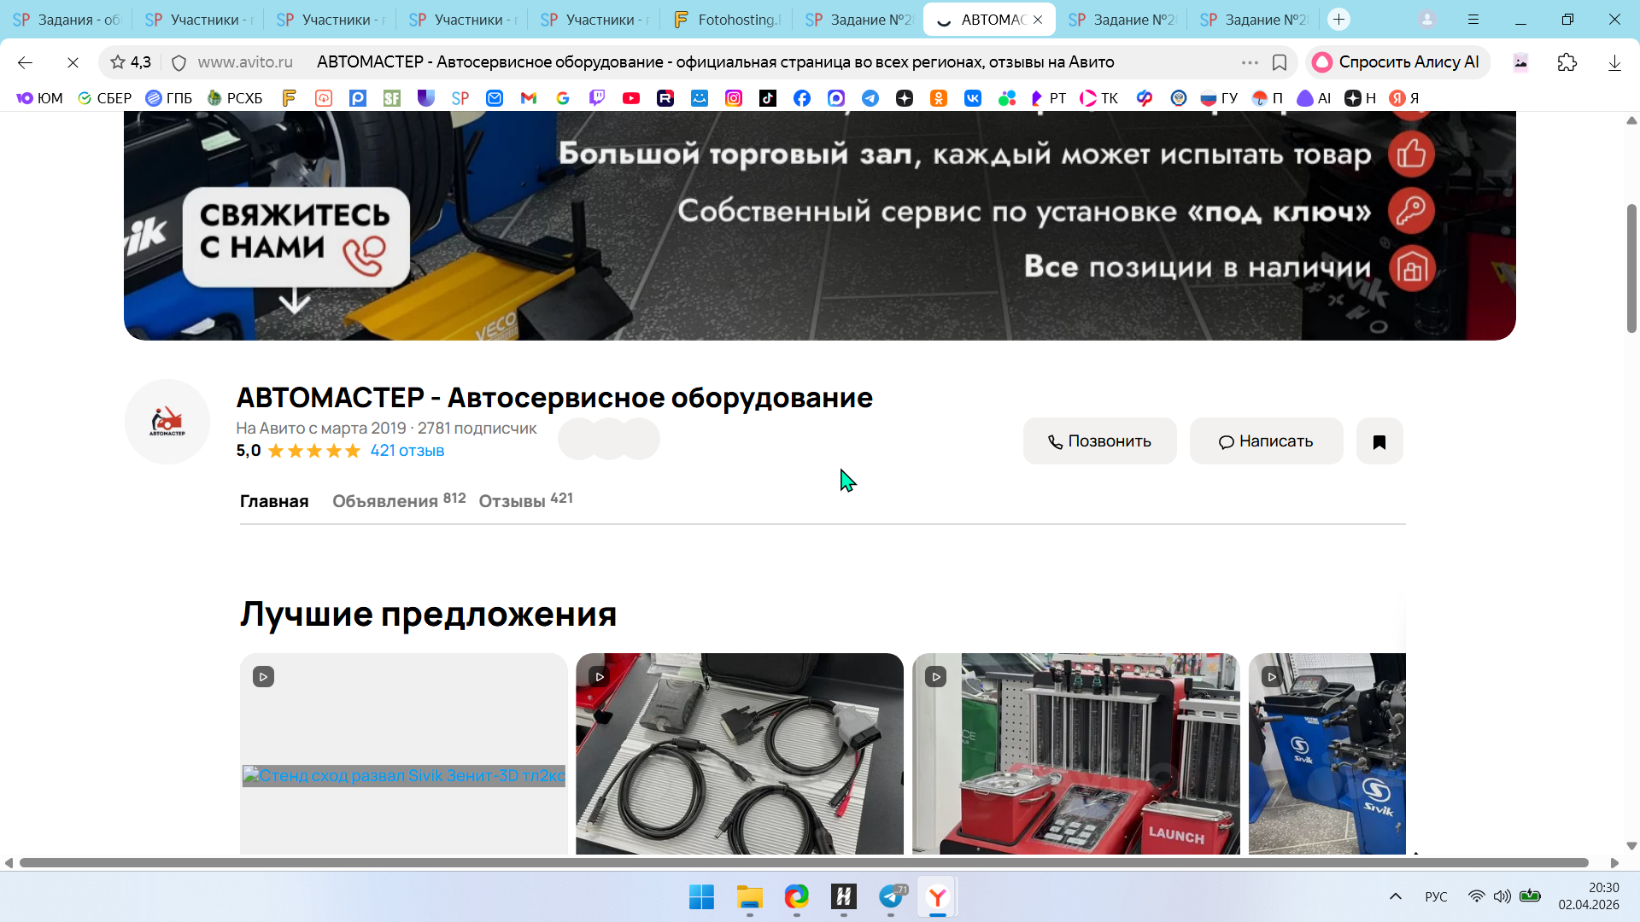Screen dimensions: 1640x922
Task: Open the browser extensions puzzle icon
Action: (1567, 62)
